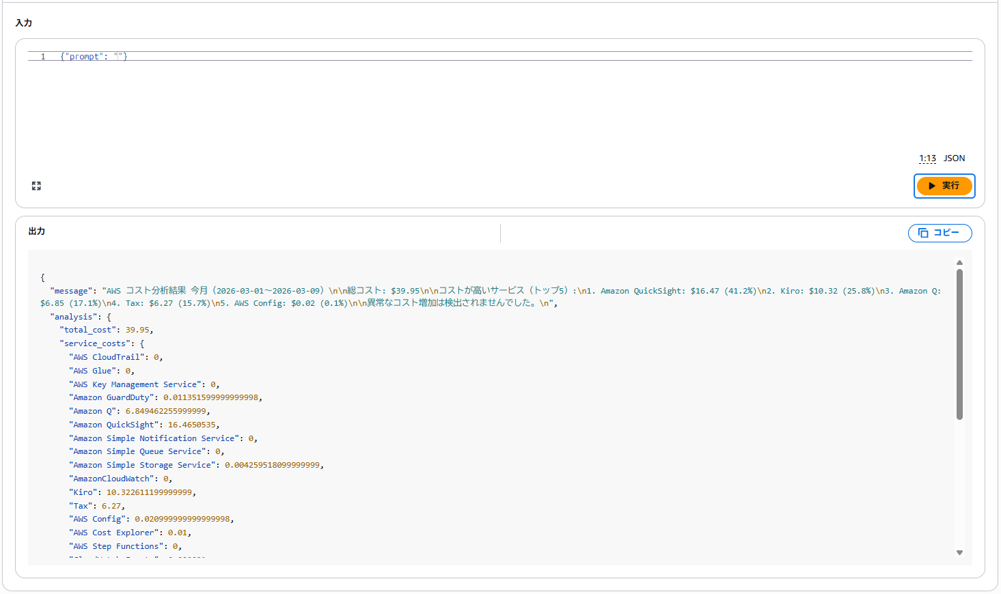Click the 1:13 cursor position indicator

(x=927, y=158)
